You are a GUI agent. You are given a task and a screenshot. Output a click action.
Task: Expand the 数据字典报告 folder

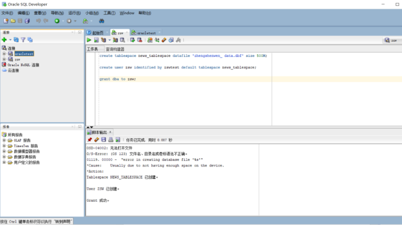pos(4,157)
